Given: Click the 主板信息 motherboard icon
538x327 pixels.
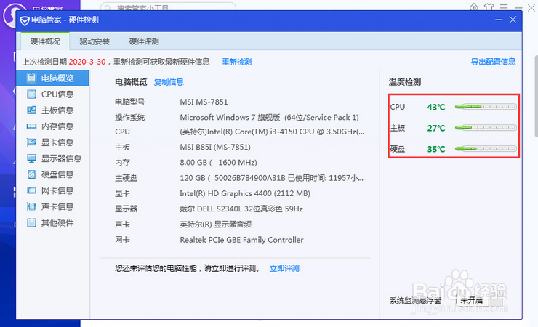Looking at the screenshot, I should (x=31, y=110).
